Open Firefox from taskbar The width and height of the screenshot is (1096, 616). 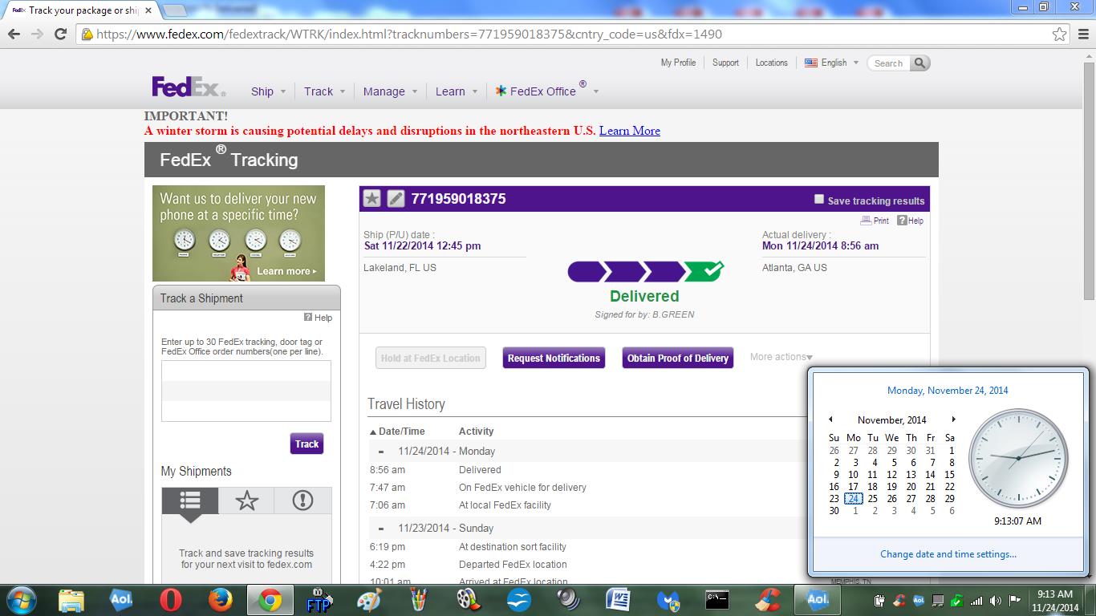click(x=220, y=600)
